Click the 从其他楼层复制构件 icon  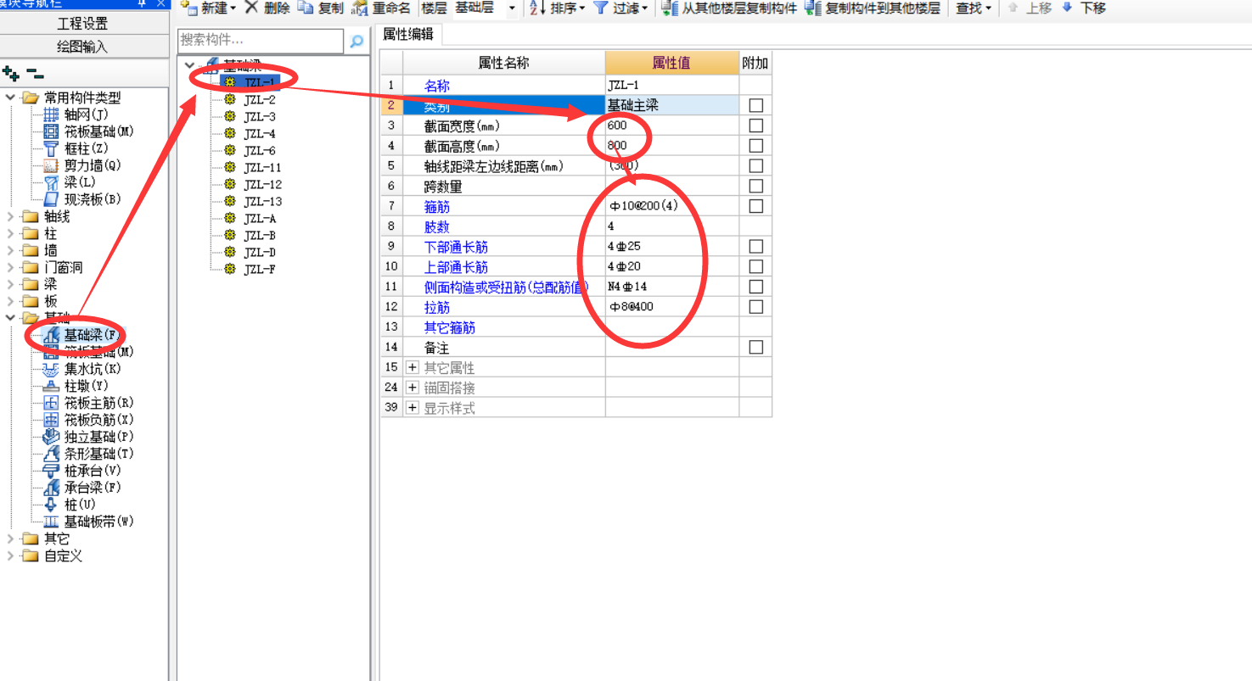click(x=670, y=8)
